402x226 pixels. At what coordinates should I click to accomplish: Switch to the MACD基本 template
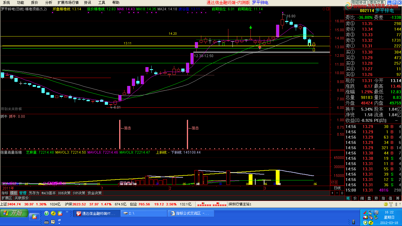pyautogui.click(x=49, y=193)
